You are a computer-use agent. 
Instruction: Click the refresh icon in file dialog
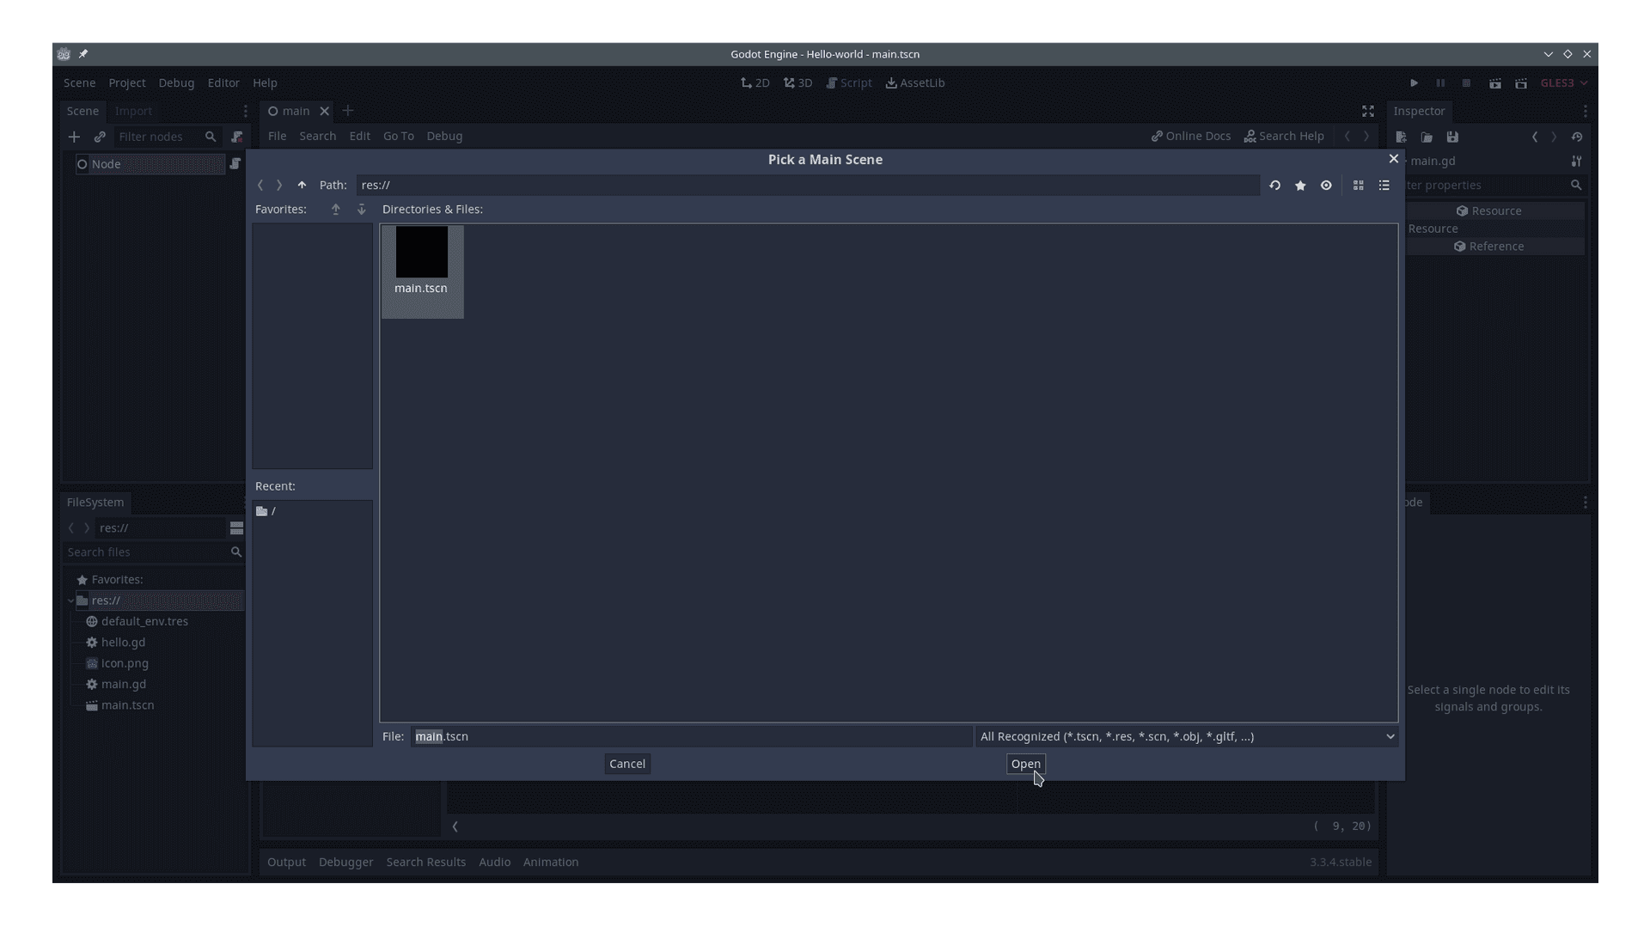pos(1274,185)
